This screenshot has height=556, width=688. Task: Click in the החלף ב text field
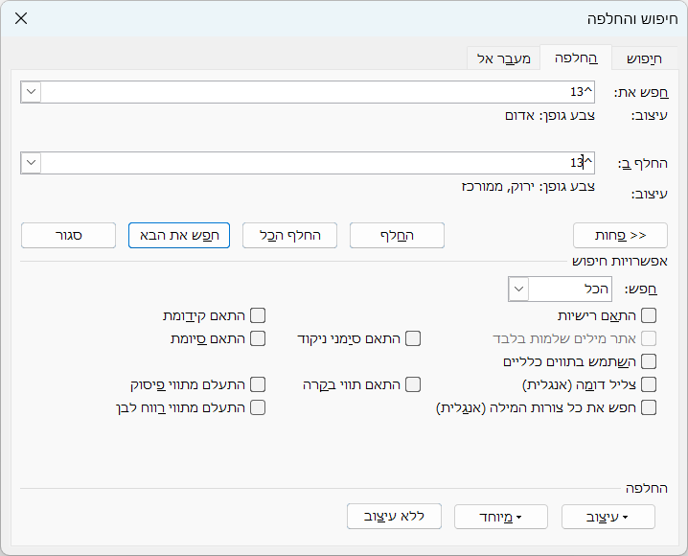[x=316, y=163]
